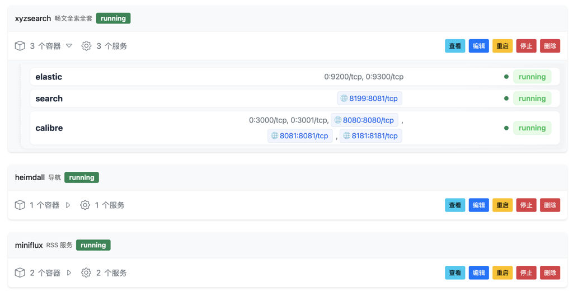Stop the xyzsearch stack with 停止
Image resolution: width=573 pixels, height=296 pixels.
pos(526,46)
